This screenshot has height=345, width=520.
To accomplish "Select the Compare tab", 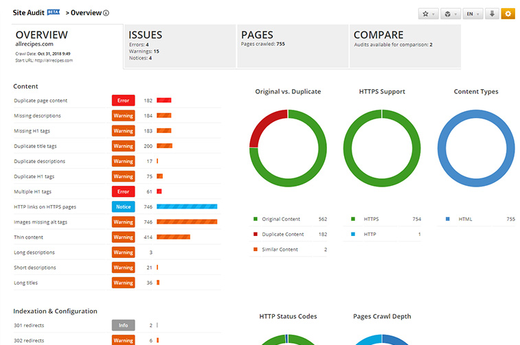I will [x=403, y=46].
